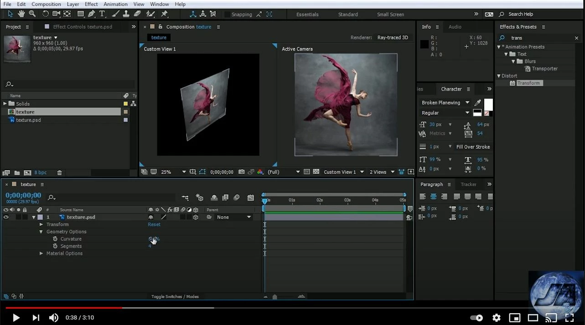Select the Hand tool
The image size is (585, 325).
point(21,14)
